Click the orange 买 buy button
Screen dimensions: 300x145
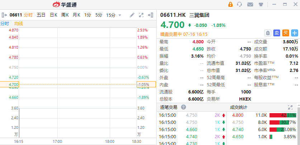[x=286, y=33]
